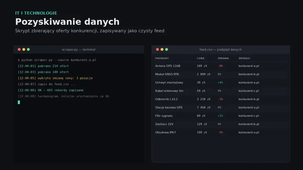Screen dimensions: 303x170
Task: Click the '+4%' change value
Action: tap(220, 82)
